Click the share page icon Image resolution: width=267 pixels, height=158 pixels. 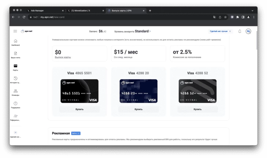point(220,17)
